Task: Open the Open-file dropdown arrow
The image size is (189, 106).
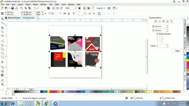Action: pos(9,8)
